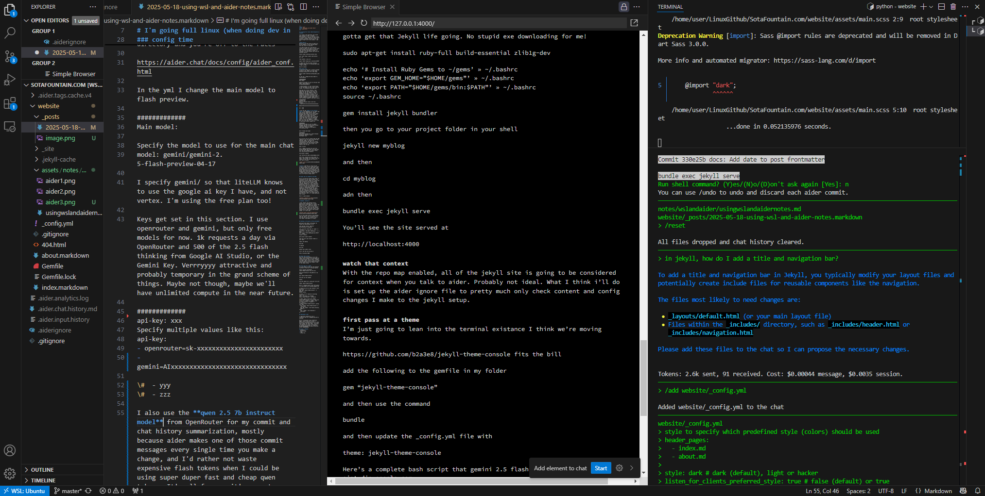Image resolution: width=985 pixels, height=496 pixels.
Task: Split the terminal panel
Action: click(x=941, y=7)
